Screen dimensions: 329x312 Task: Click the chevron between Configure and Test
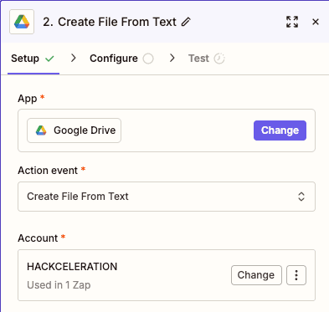pyautogui.click(x=172, y=58)
